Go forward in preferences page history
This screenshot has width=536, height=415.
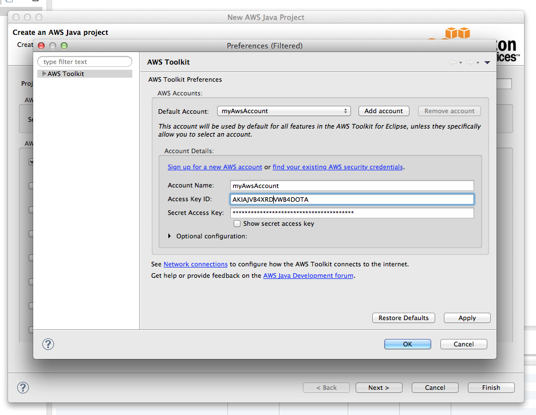tap(470, 62)
